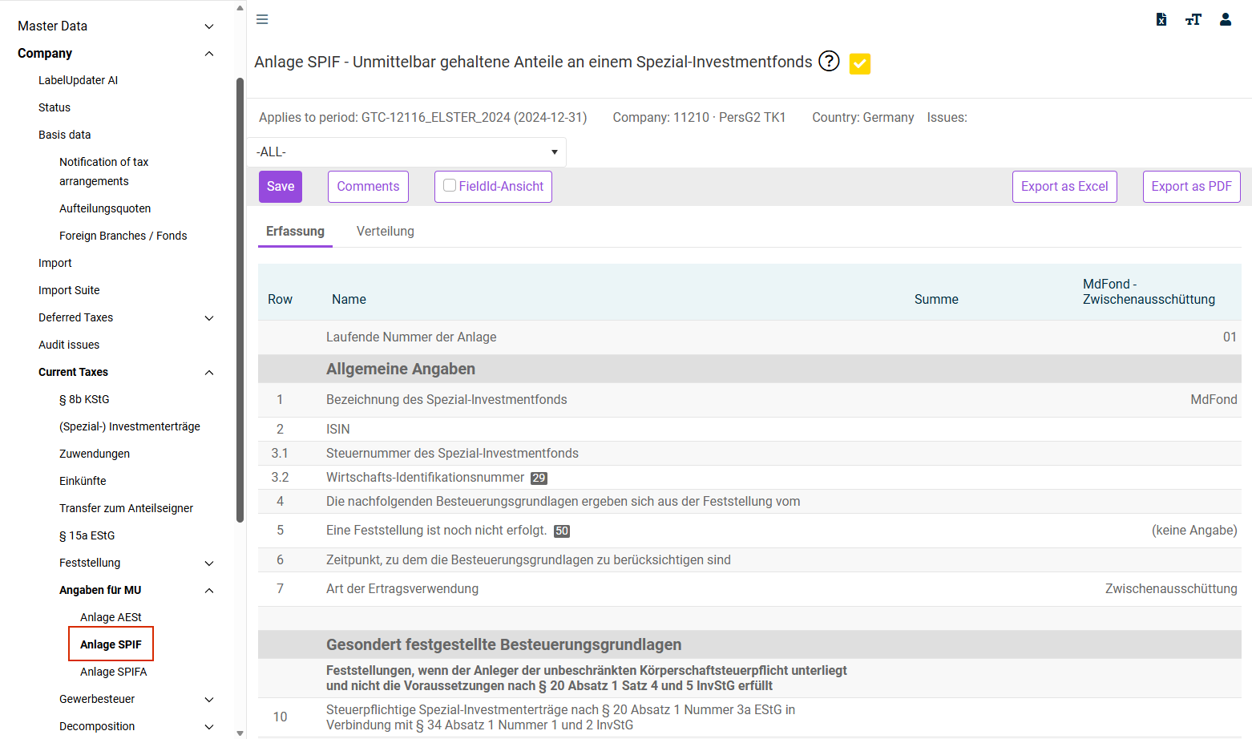Switch to the Verteilung tab
Screen dimensions: 1252x739
386,231
